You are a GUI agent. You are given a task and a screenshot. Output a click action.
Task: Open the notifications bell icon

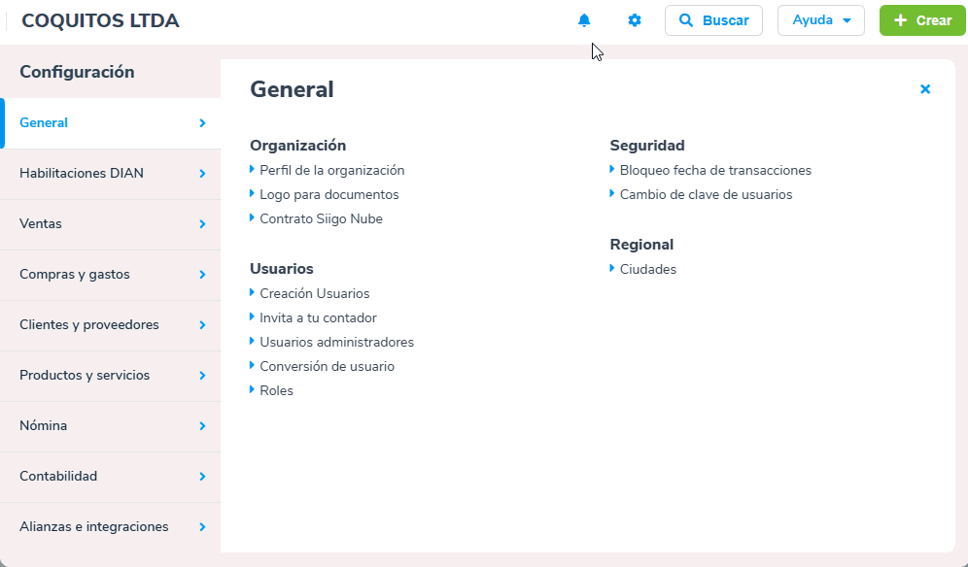point(584,20)
